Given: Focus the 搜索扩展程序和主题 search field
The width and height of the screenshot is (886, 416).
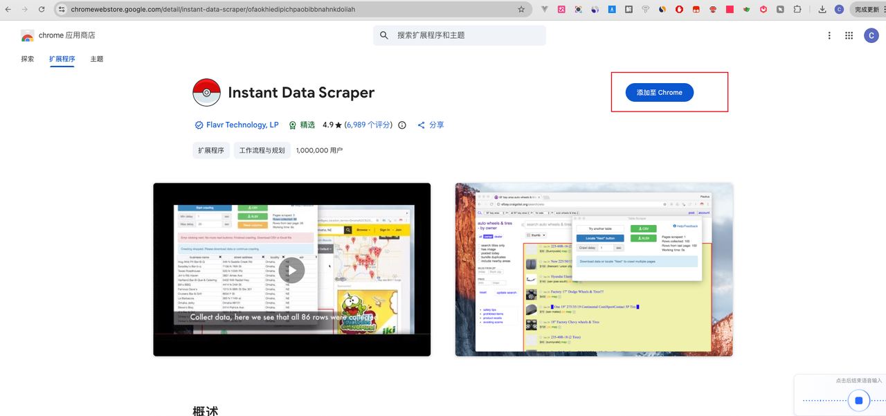Looking at the screenshot, I should [460, 35].
